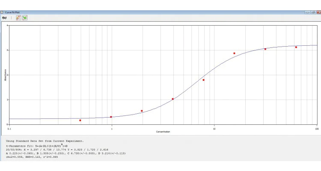Click the Concentration x-axis label
Viewport: 321px width, 171px height.
163,132
